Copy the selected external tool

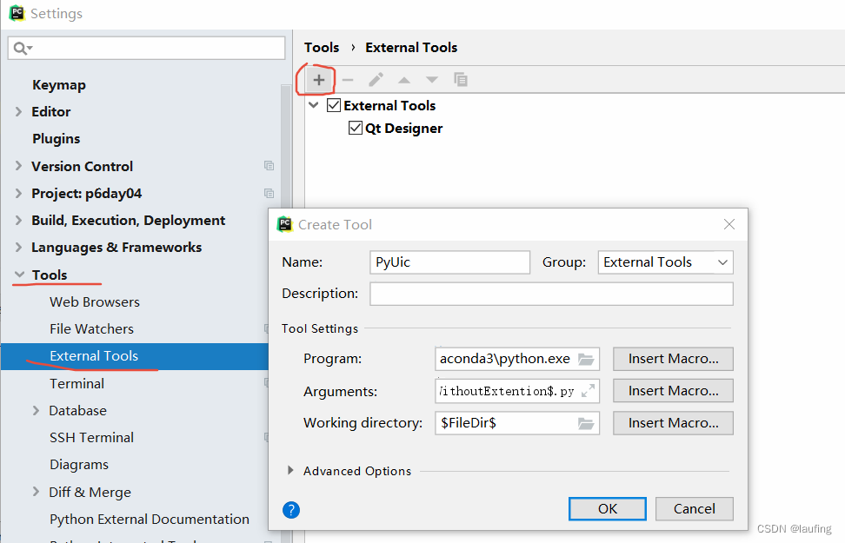(461, 79)
